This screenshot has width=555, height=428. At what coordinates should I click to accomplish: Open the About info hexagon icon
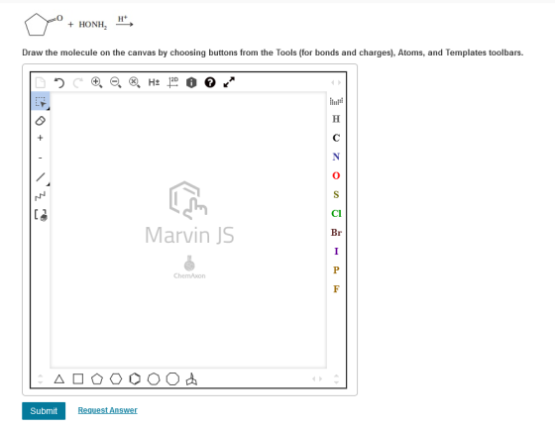[x=191, y=82]
